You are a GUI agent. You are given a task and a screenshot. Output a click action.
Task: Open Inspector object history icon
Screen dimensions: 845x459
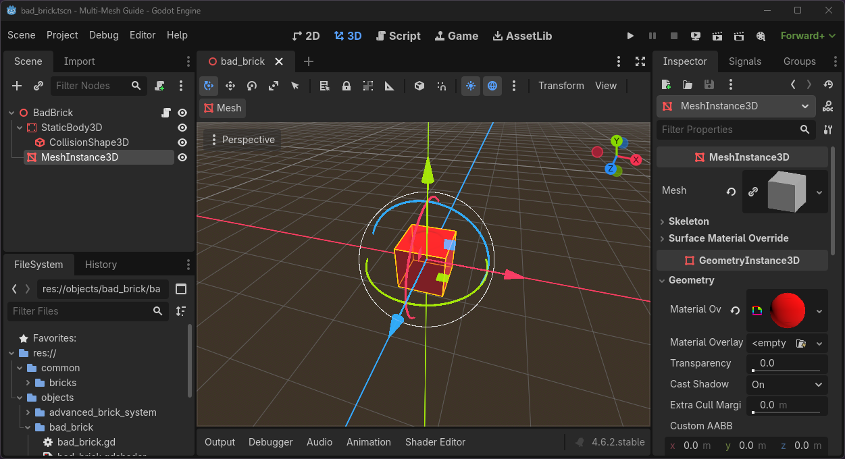829,84
